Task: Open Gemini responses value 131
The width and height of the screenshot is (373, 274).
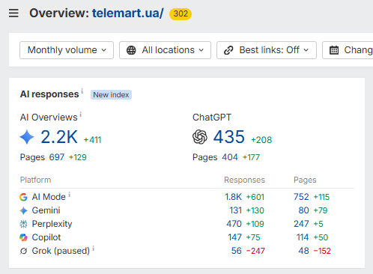Action: tap(235, 210)
